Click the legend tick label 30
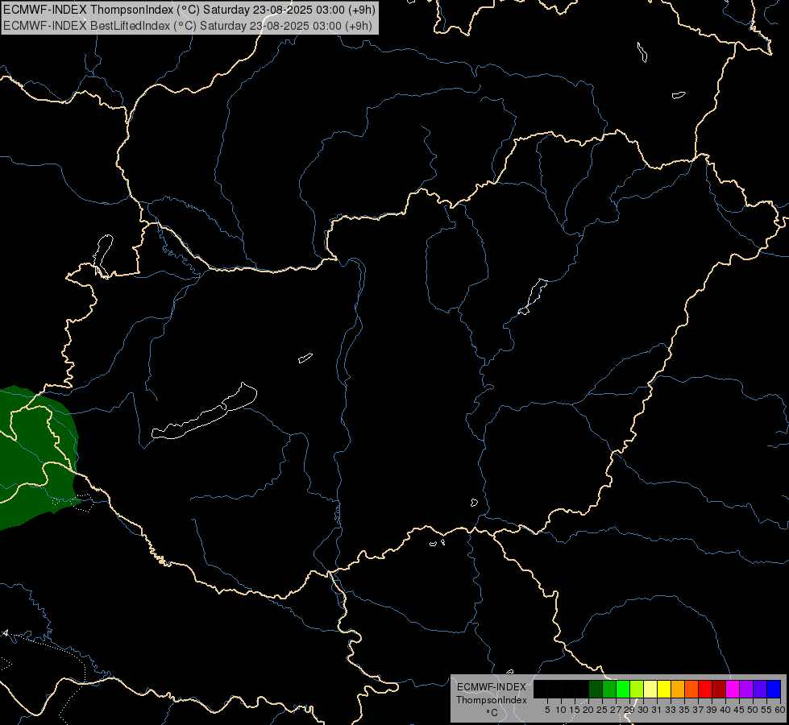 coord(643,710)
